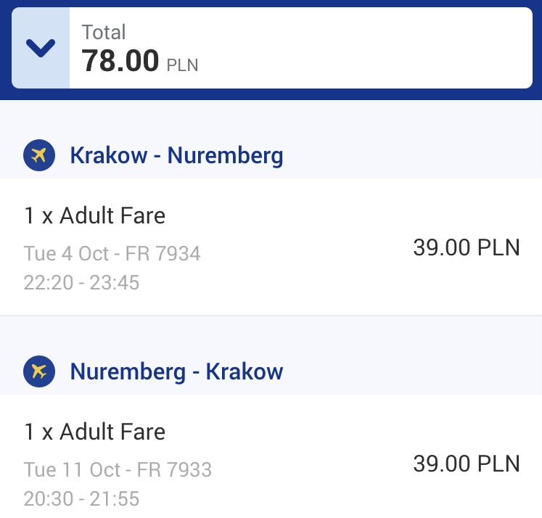Tap the 78.00 total amount
This screenshot has height=518, width=542.
(120, 61)
